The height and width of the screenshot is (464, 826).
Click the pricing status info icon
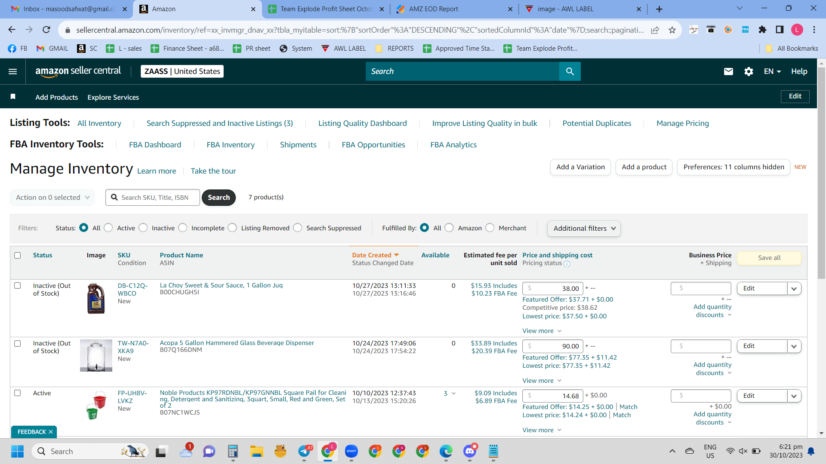567,264
